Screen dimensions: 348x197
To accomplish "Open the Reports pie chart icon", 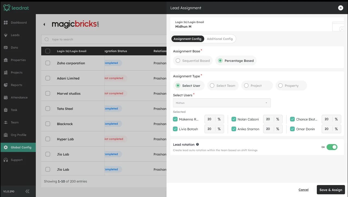I will [6, 85].
